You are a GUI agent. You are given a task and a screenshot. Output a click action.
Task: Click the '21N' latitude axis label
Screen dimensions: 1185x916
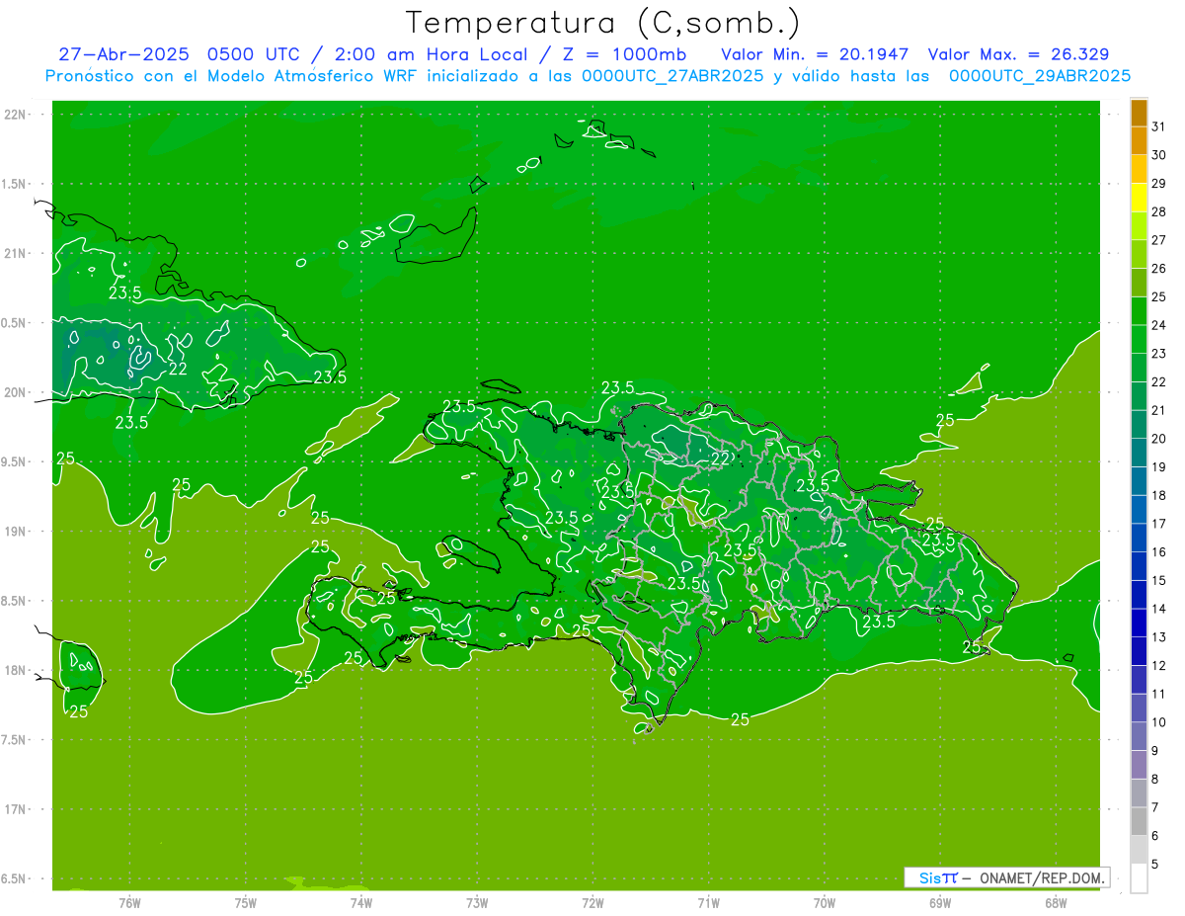click(x=15, y=253)
